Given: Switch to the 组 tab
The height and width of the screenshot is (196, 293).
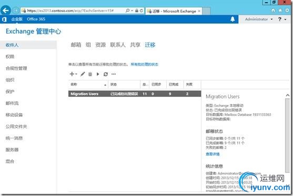Looking at the screenshot, I should point(88,45).
